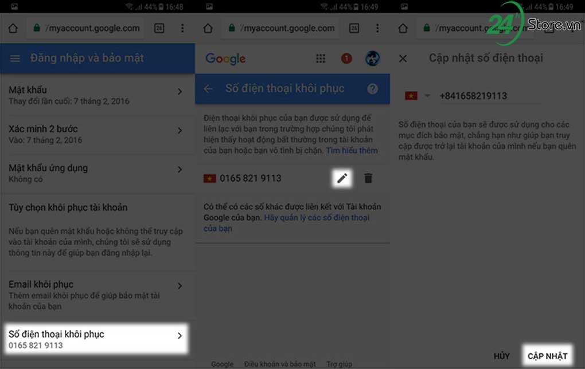This screenshot has width=585, height=369.
Task: Close the Cập nhật số điện thoại dialog
Action: point(403,58)
